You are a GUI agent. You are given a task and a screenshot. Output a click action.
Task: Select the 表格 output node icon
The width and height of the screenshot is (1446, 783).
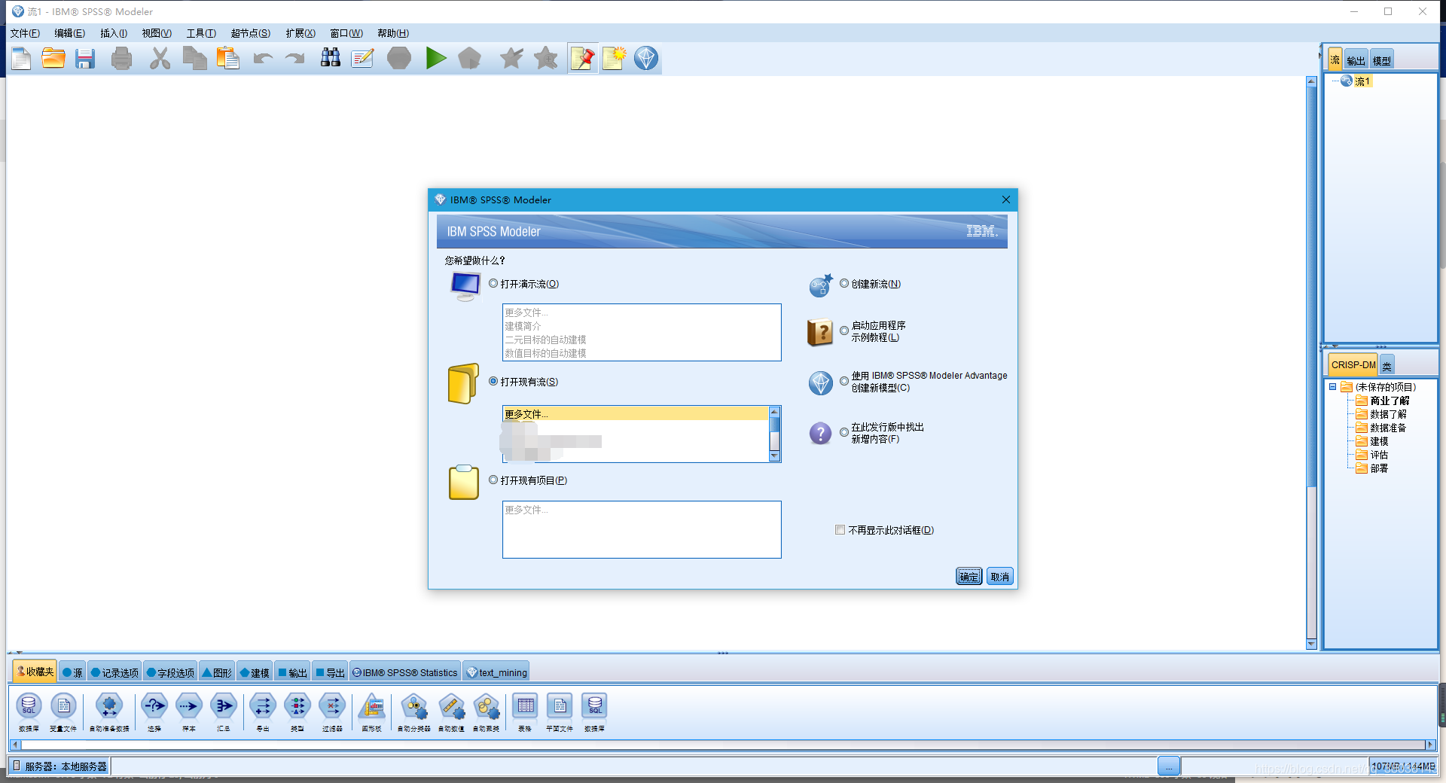[x=525, y=706]
